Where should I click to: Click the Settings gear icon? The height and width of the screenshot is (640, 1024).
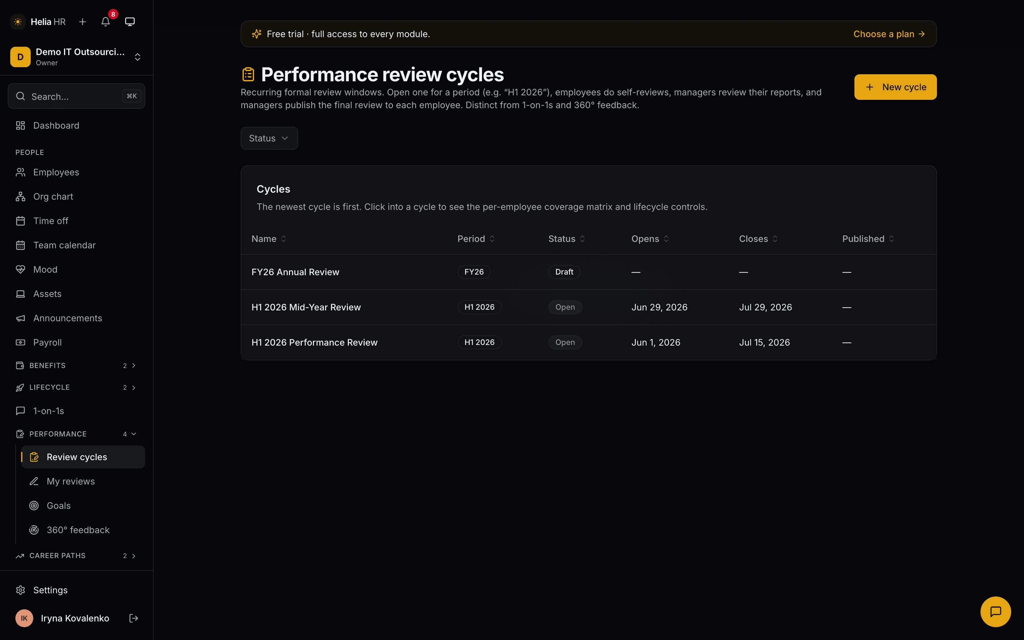pyautogui.click(x=20, y=590)
